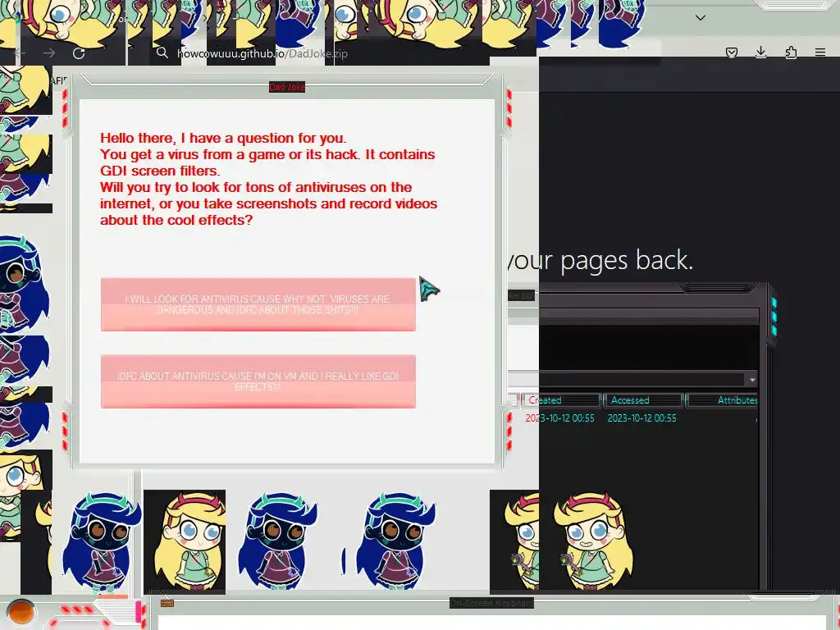Open the browser downloads arrow icon

760,52
